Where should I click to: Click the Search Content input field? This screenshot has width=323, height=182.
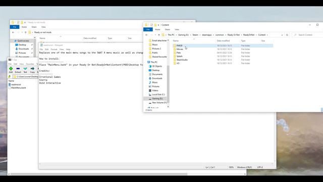click(307, 35)
